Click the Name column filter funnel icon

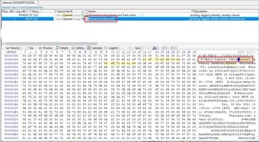(86, 11)
